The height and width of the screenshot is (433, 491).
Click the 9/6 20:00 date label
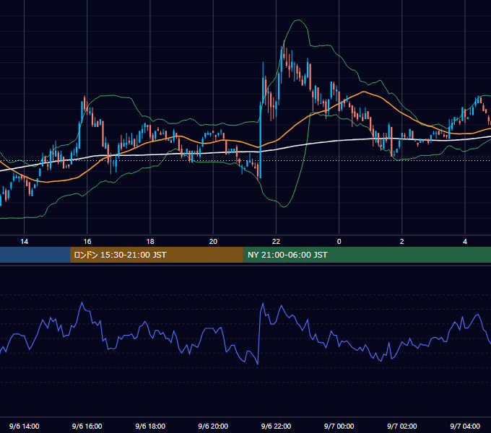click(x=213, y=426)
